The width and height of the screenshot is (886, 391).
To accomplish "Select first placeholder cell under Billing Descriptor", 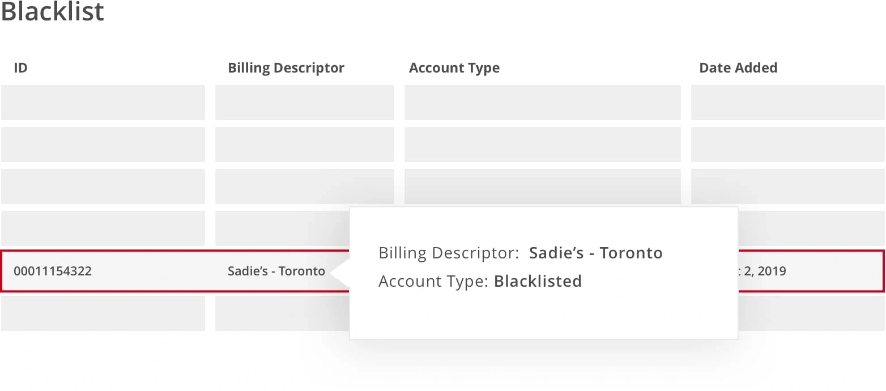I will pos(304,103).
